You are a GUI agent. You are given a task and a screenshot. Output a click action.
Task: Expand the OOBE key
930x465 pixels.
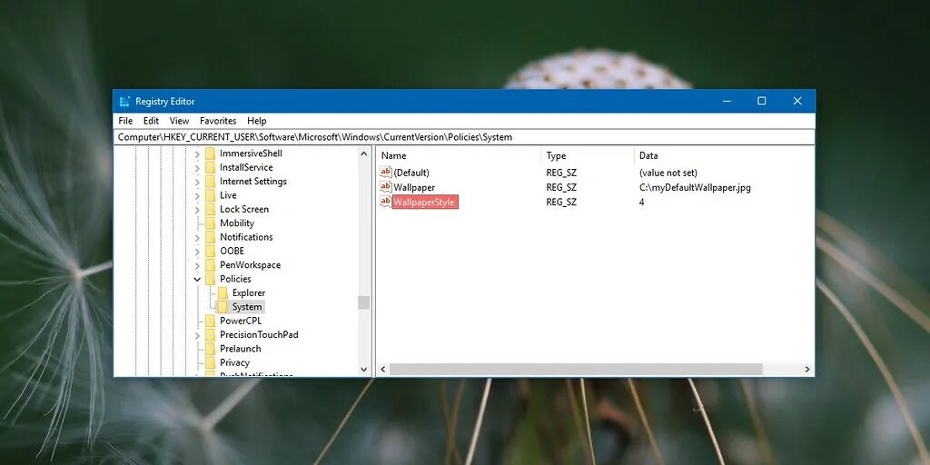[x=197, y=252]
